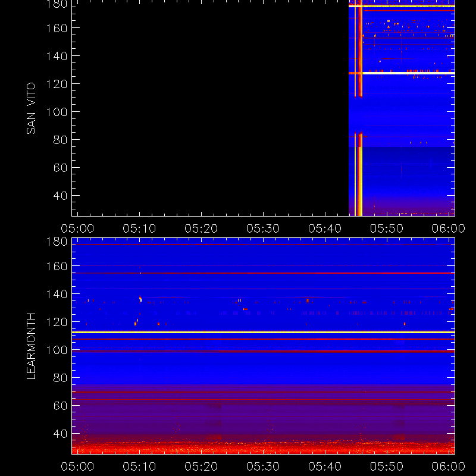Screen dimensions: 476x476
Task: Click 05:40 under the Learmonth plot
Action: 325,466
